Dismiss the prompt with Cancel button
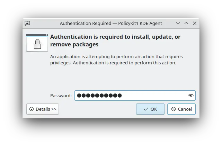The image size is (222, 145). [x=181, y=109]
